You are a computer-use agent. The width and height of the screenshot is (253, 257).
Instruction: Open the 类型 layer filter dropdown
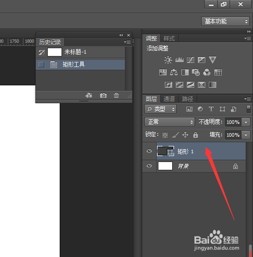(161, 109)
